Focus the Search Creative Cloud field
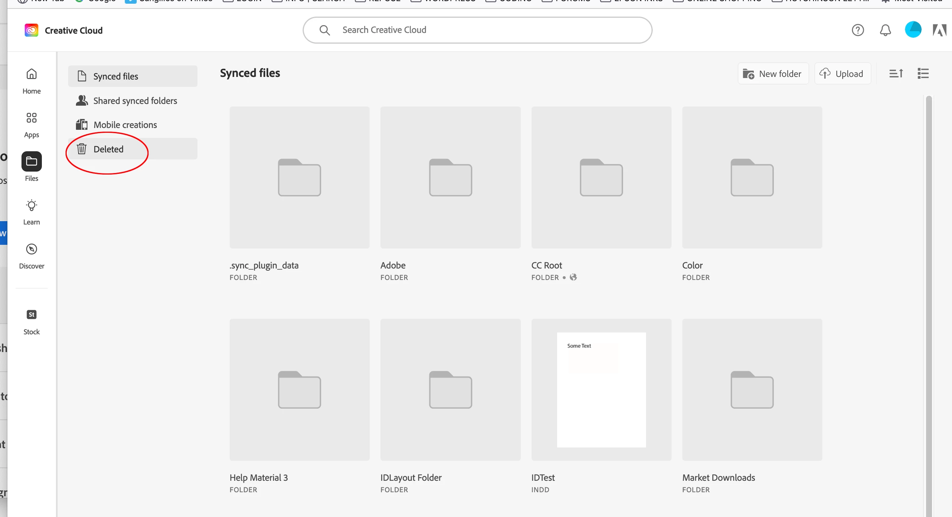Screen dimensions: 952x517 click(x=477, y=30)
